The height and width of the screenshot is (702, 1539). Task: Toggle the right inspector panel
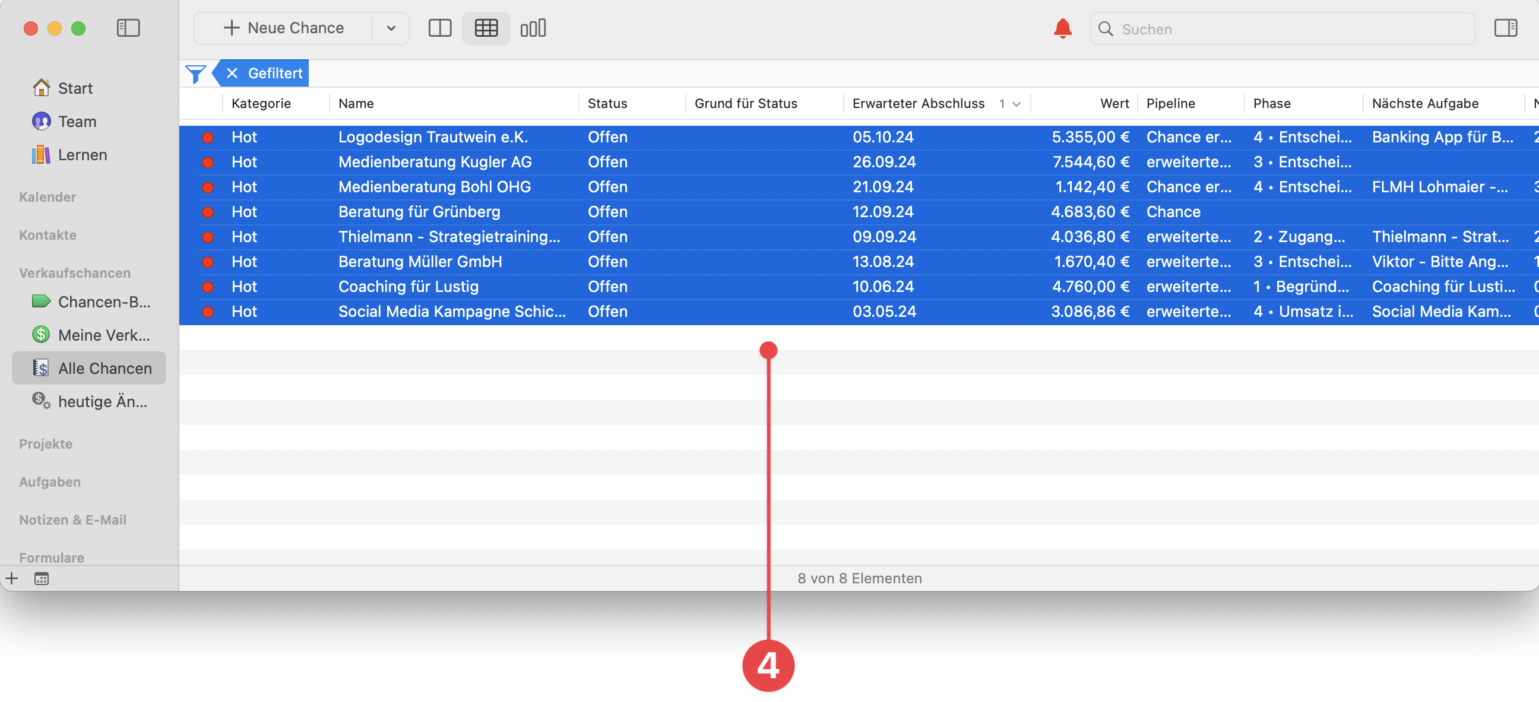coord(1505,28)
